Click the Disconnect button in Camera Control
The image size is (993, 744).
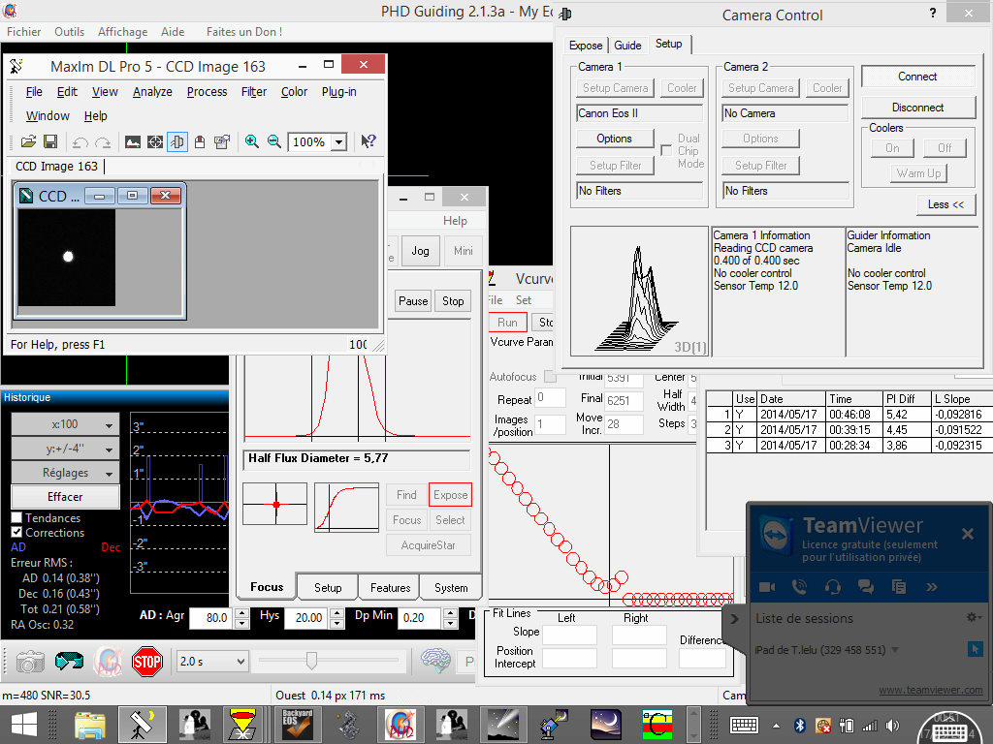tap(917, 108)
